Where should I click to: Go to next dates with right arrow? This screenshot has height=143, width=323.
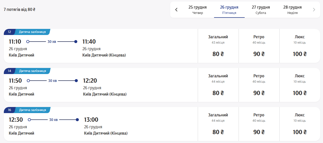click(x=314, y=10)
